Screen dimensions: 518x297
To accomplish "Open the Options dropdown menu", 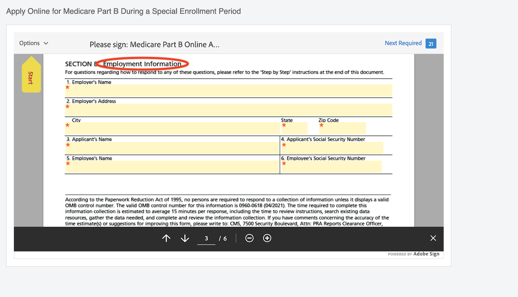I will click(29, 43).
